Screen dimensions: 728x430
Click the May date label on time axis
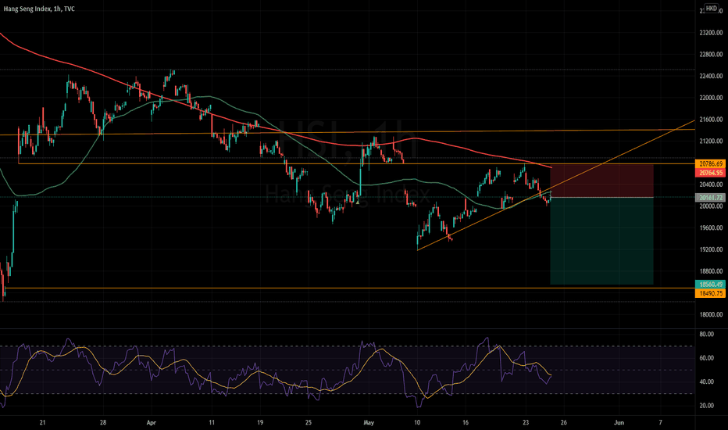pyautogui.click(x=369, y=422)
